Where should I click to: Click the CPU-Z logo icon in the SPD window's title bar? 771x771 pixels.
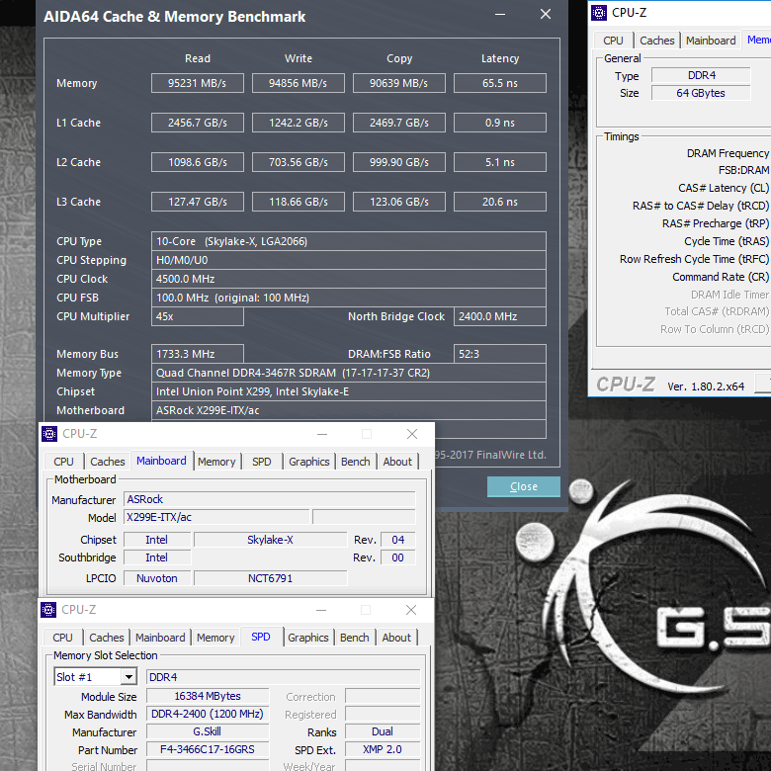click(48, 610)
